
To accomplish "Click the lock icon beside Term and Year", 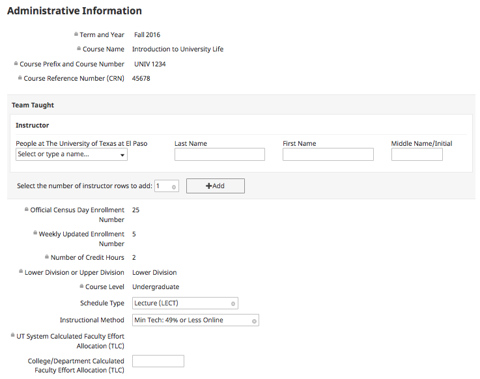I will coord(76,34).
